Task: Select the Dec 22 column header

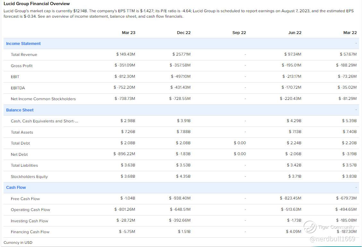Action: pyautogui.click(x=184, y=33)
